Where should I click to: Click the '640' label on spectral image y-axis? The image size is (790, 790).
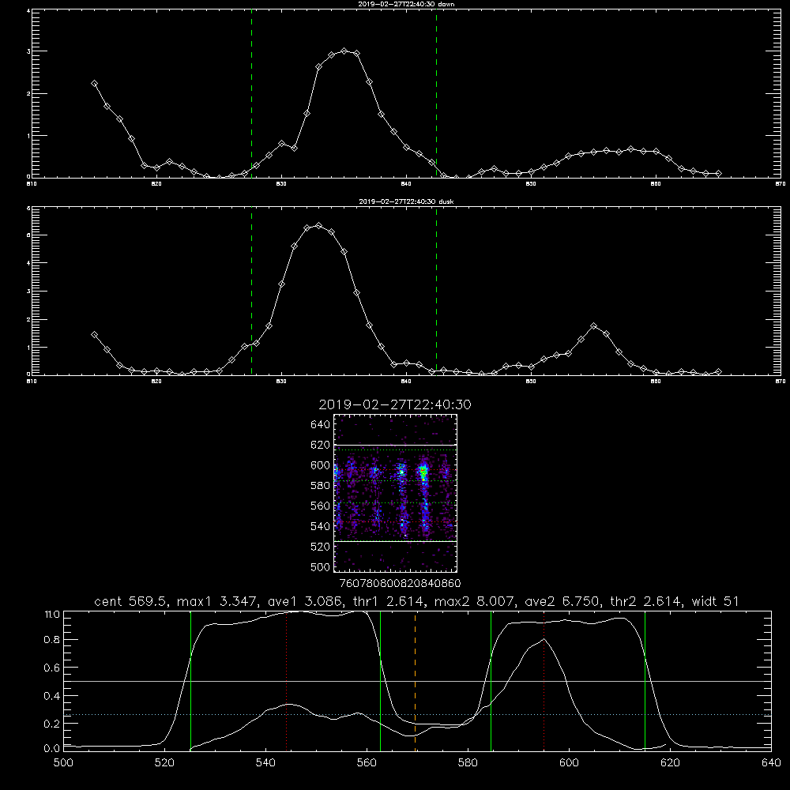pyautogui.click(x=320, y=425)
